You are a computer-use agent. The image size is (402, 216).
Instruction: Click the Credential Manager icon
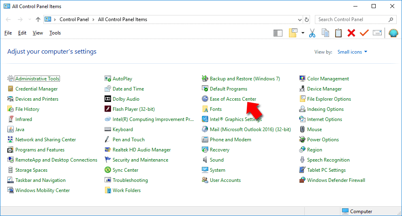tap(10, 89)
